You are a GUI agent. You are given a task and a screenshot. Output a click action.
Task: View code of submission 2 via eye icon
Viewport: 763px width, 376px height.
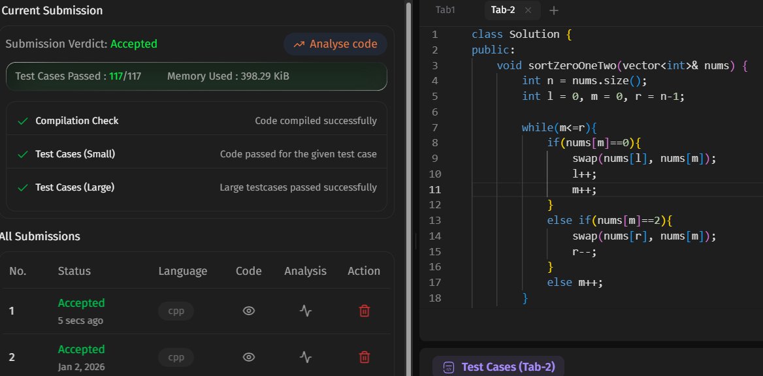249,358
